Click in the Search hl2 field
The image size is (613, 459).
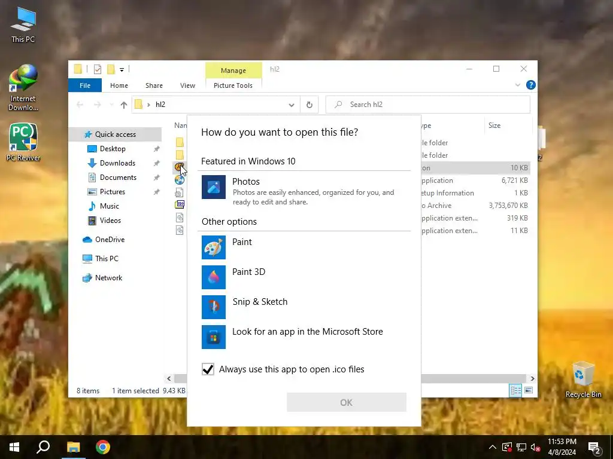[427, 105]
